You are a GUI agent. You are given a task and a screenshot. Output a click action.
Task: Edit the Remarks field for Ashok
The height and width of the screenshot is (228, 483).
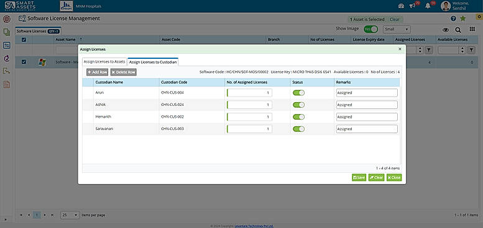point(367,105)
